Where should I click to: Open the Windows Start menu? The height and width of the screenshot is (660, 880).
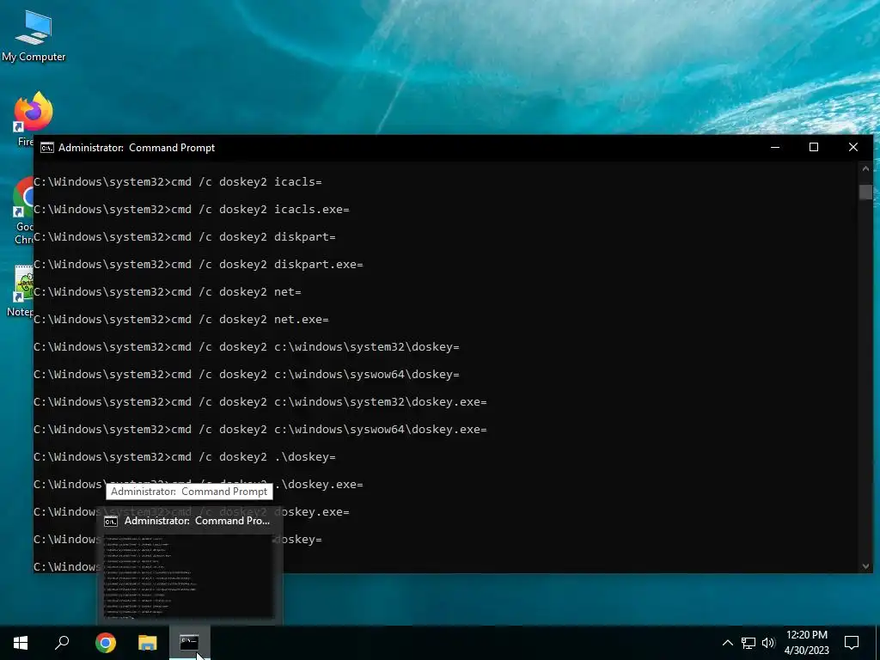pyautogui.click(x=21, y=643)
